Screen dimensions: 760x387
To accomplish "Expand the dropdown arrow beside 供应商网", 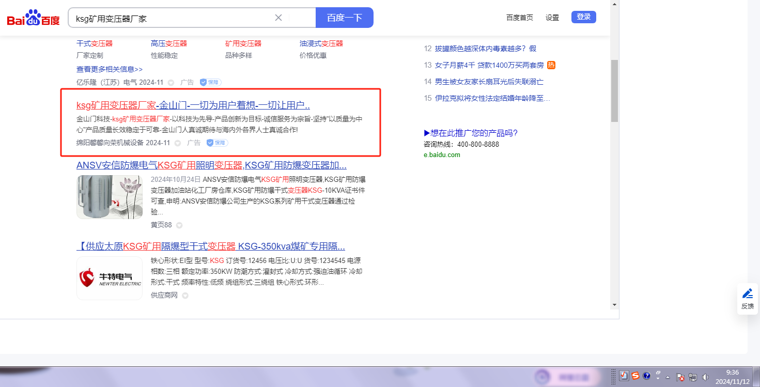I will (x=185, y=296).
